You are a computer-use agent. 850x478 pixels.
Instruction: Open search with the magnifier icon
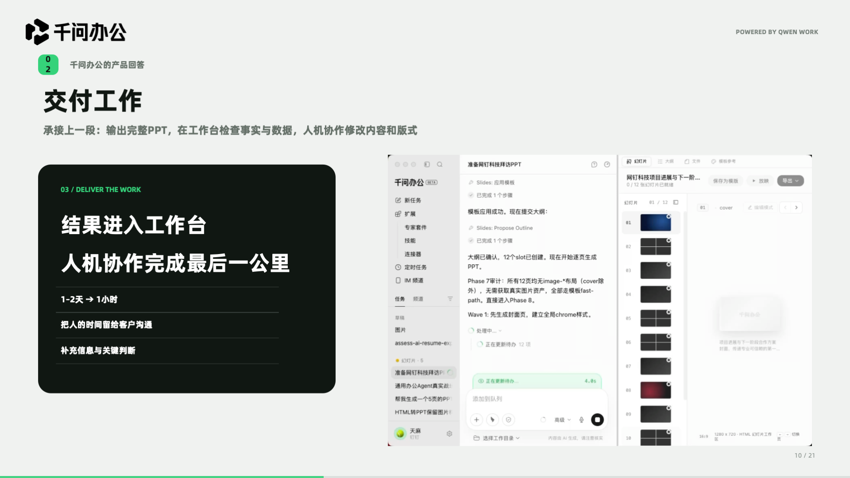[x=440, y=164]
